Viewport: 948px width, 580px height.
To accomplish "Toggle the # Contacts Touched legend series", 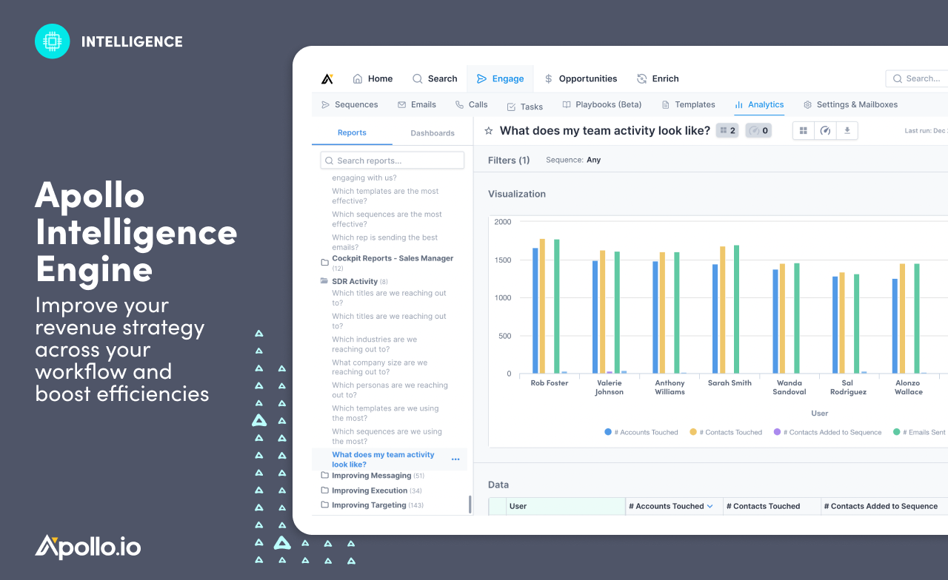I will click(x=726, y=432).
